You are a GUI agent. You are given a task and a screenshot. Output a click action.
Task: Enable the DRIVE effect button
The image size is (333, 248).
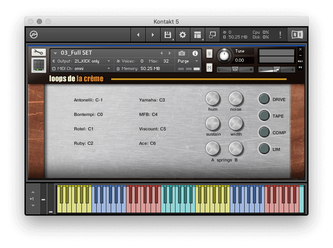click(x=264, y=99)
